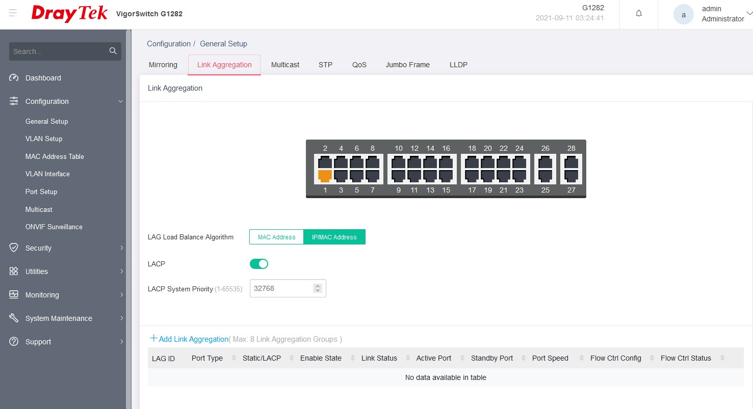Viewport: 753px width, 409px height.
Task: Click the search magnifier icon
Action: tap(113, 51)
